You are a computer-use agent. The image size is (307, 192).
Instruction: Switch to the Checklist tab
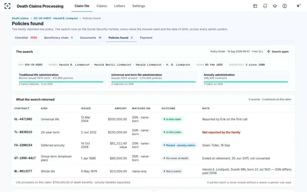click(26, 38)
